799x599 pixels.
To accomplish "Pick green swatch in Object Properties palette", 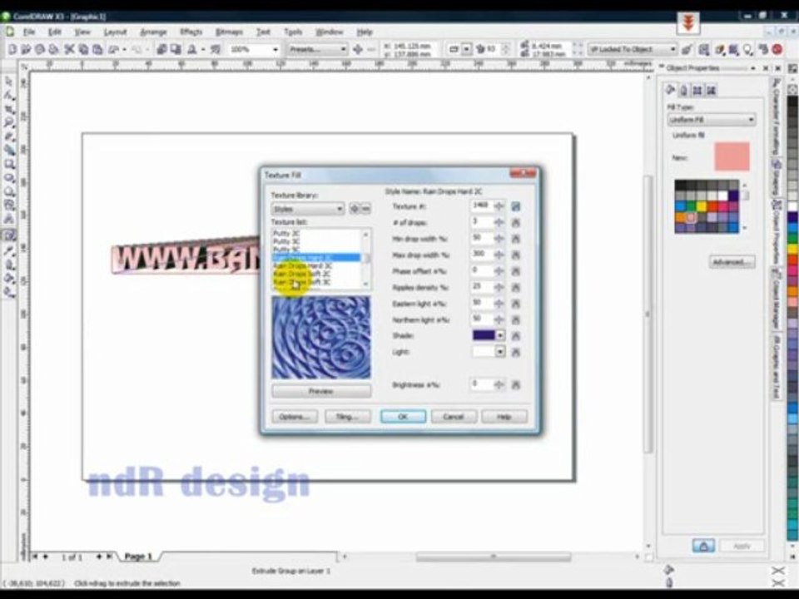I will (691, 206).
